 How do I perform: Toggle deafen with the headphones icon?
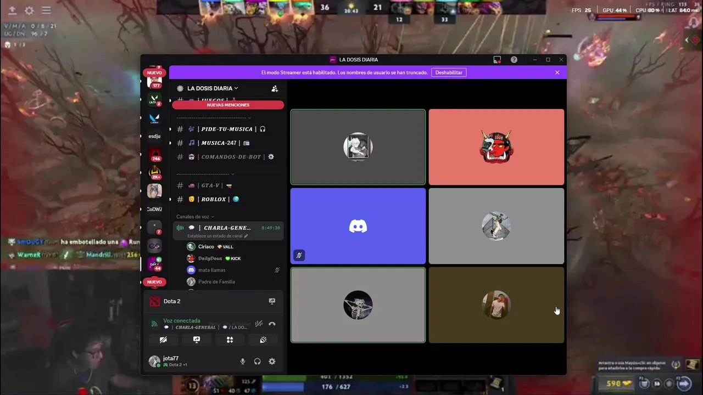tap(257, 362)
